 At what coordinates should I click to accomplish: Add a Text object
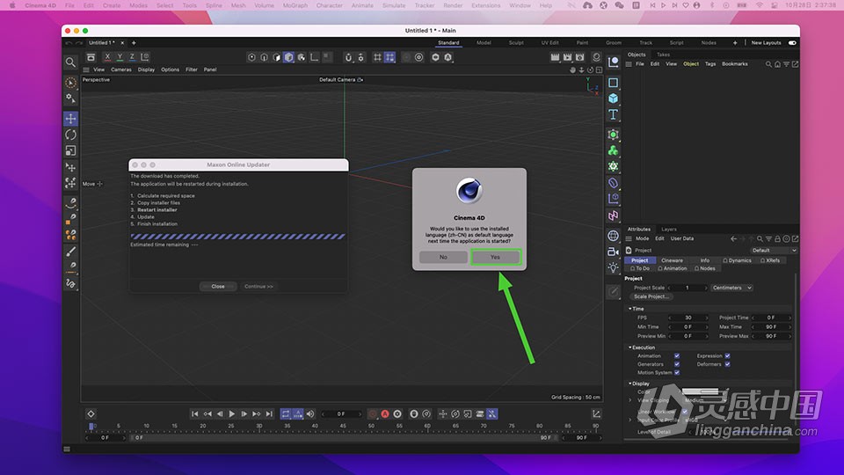tap(613, 114)
